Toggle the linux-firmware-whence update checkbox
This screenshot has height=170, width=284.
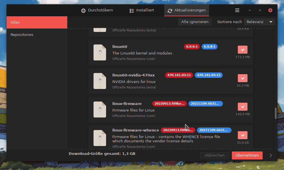243,135
